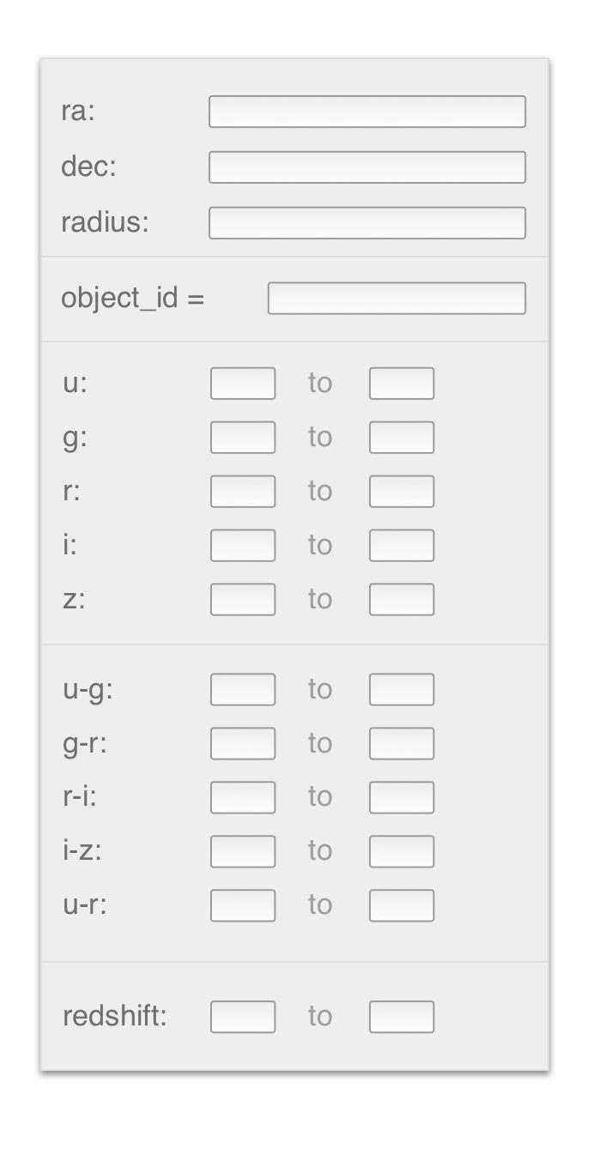Click the i-z maximum field
The width and height of the screenshot is (611, 1155).
tap(402, 852)
